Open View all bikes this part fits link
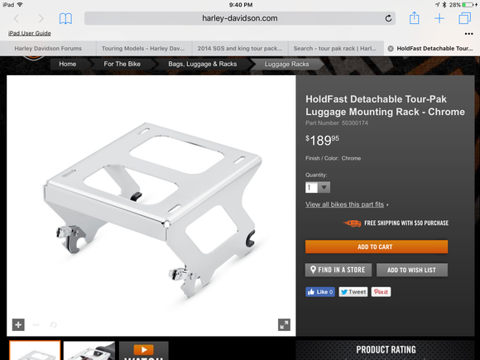 tap(344, 204)
